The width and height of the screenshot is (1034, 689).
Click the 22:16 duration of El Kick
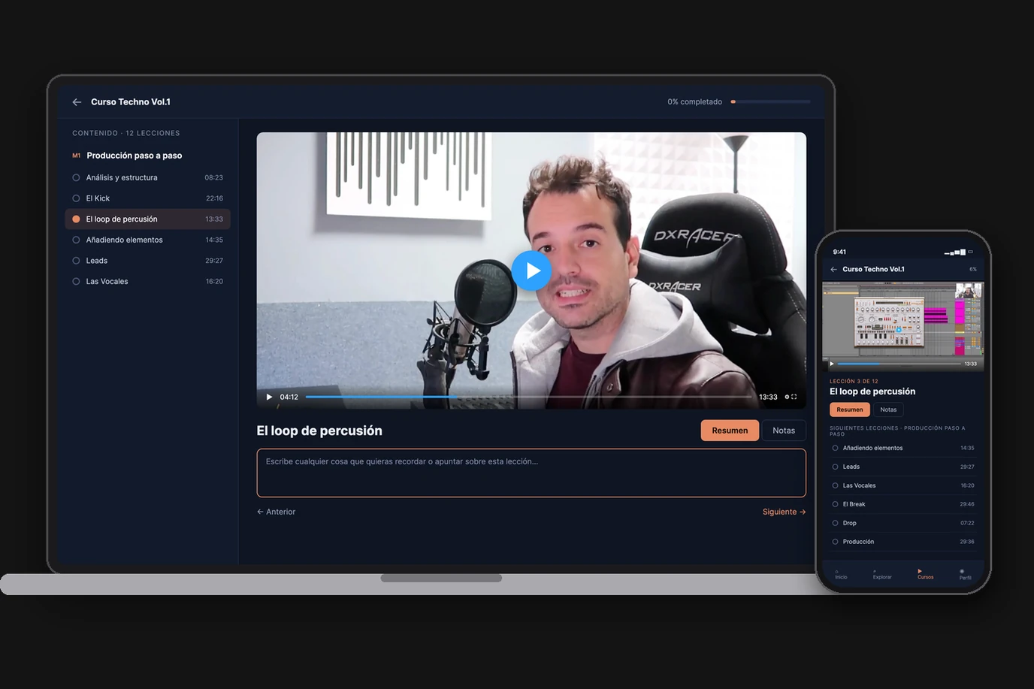tap(214, 198)
